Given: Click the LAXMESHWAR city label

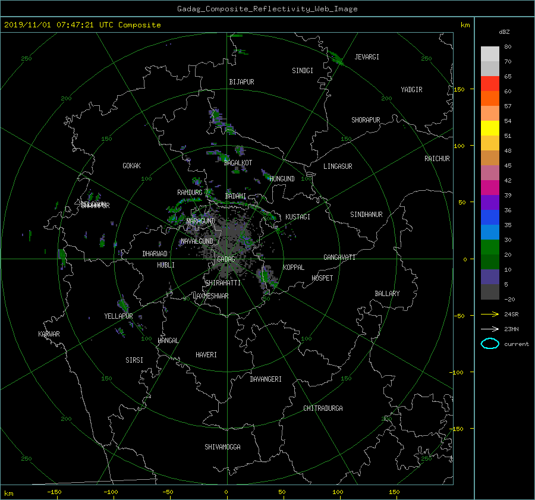Looking at the screenshot, I should point(210,296).
